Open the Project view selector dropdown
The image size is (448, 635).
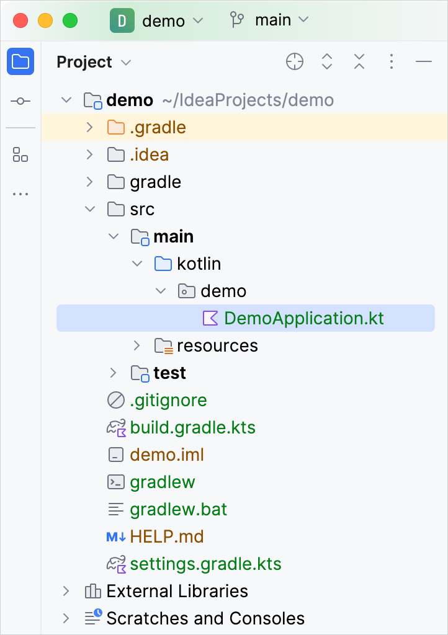[94, 62]
